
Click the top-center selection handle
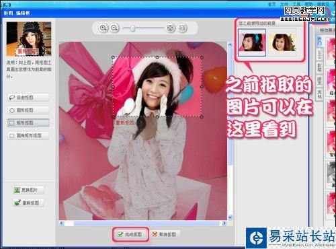(157, 57)
